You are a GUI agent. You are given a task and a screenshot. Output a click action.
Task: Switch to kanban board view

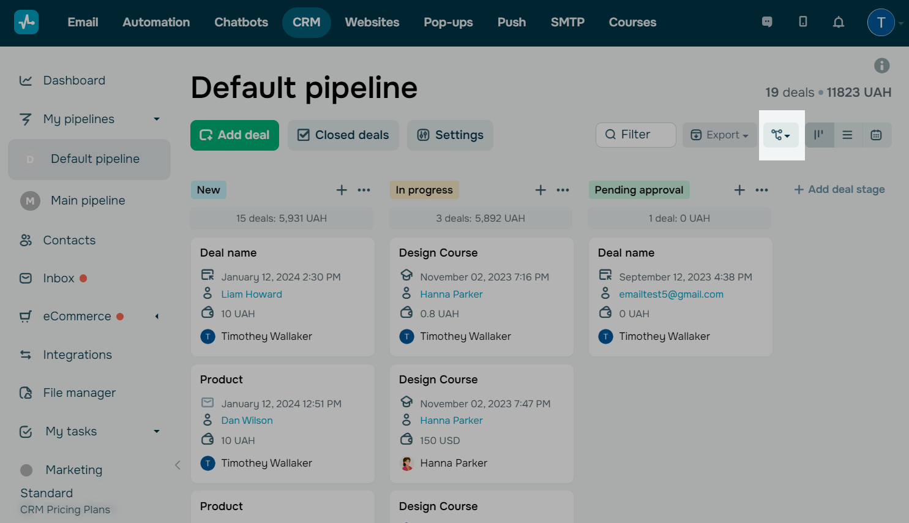coord(819,135)
